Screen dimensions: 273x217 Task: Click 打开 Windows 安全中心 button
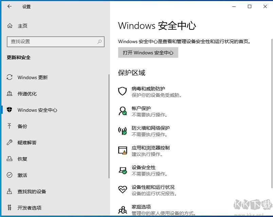click(x=148, y=53)
